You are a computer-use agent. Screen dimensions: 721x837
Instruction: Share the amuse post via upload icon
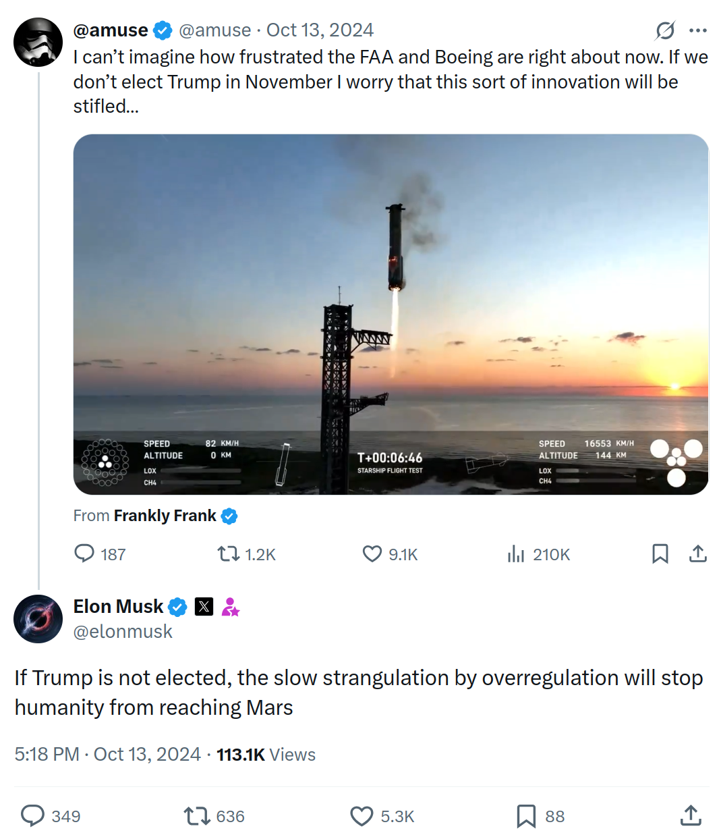[698, 554]
